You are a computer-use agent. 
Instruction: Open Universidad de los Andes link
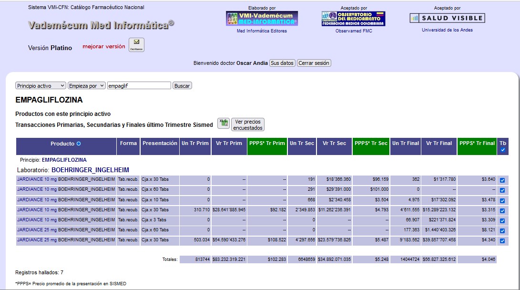coord(448,30)
